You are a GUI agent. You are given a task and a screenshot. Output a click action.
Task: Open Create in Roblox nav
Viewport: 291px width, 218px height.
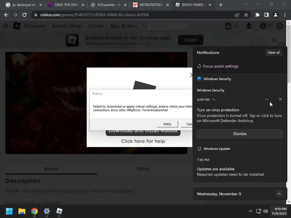click(x=96, y=26)
